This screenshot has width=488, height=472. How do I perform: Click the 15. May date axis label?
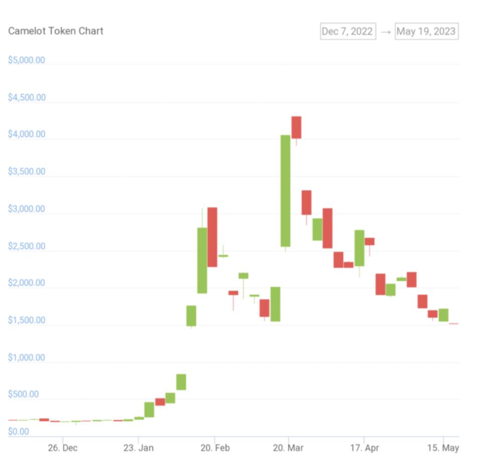tap(443, 448)
